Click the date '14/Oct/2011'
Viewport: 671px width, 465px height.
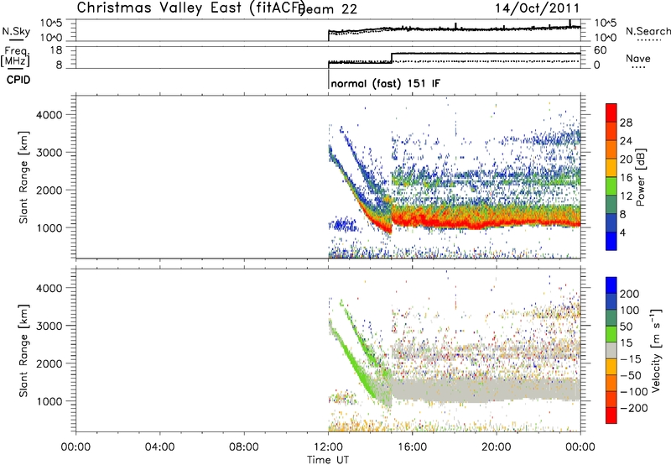point(538,8)
